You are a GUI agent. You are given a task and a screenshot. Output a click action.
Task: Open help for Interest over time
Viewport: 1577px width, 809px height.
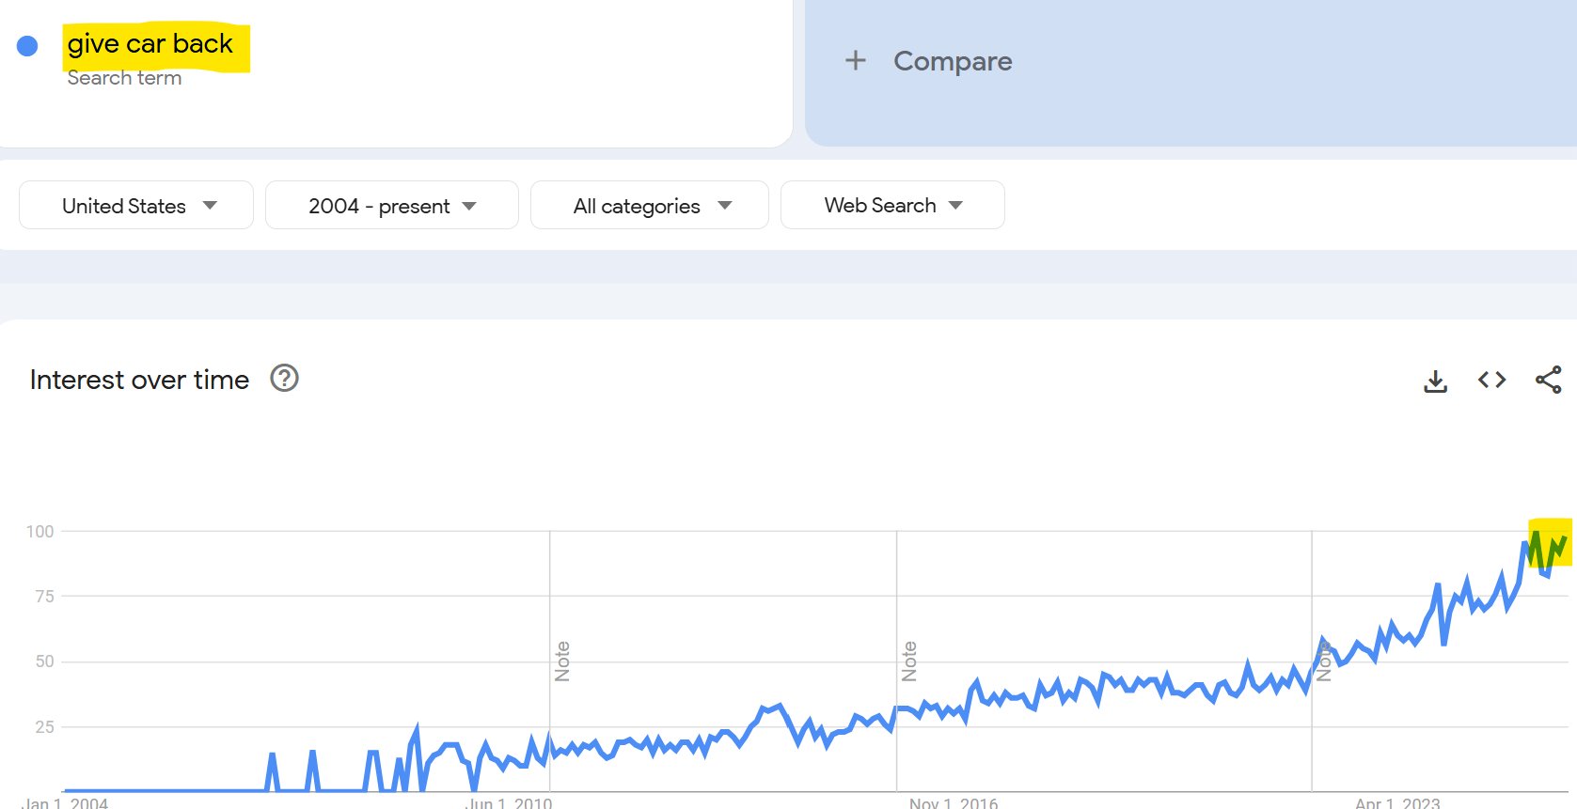point(284,378)
